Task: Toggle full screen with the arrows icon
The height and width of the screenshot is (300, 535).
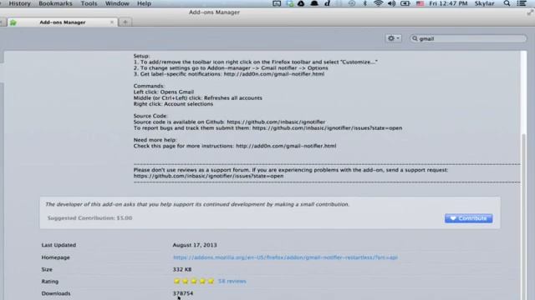Action: click(x=530, y=12)
